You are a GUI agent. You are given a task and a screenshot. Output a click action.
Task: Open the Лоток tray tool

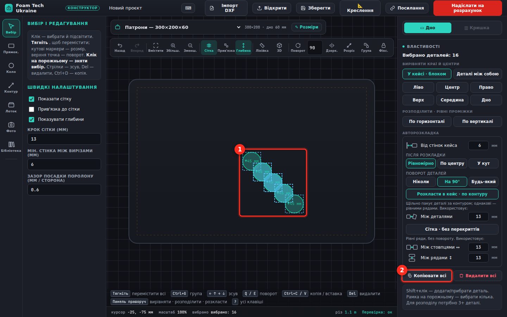tap(11, 107)
